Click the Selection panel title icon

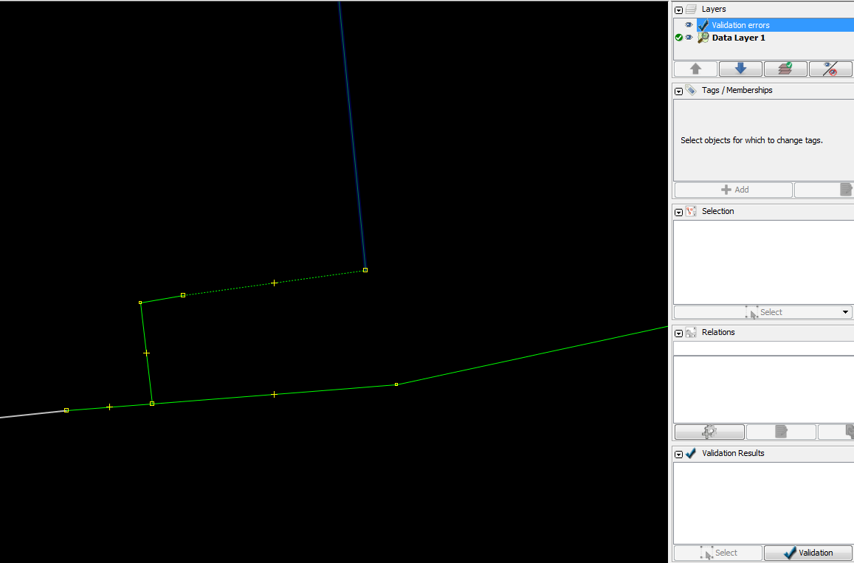point(691,211)
